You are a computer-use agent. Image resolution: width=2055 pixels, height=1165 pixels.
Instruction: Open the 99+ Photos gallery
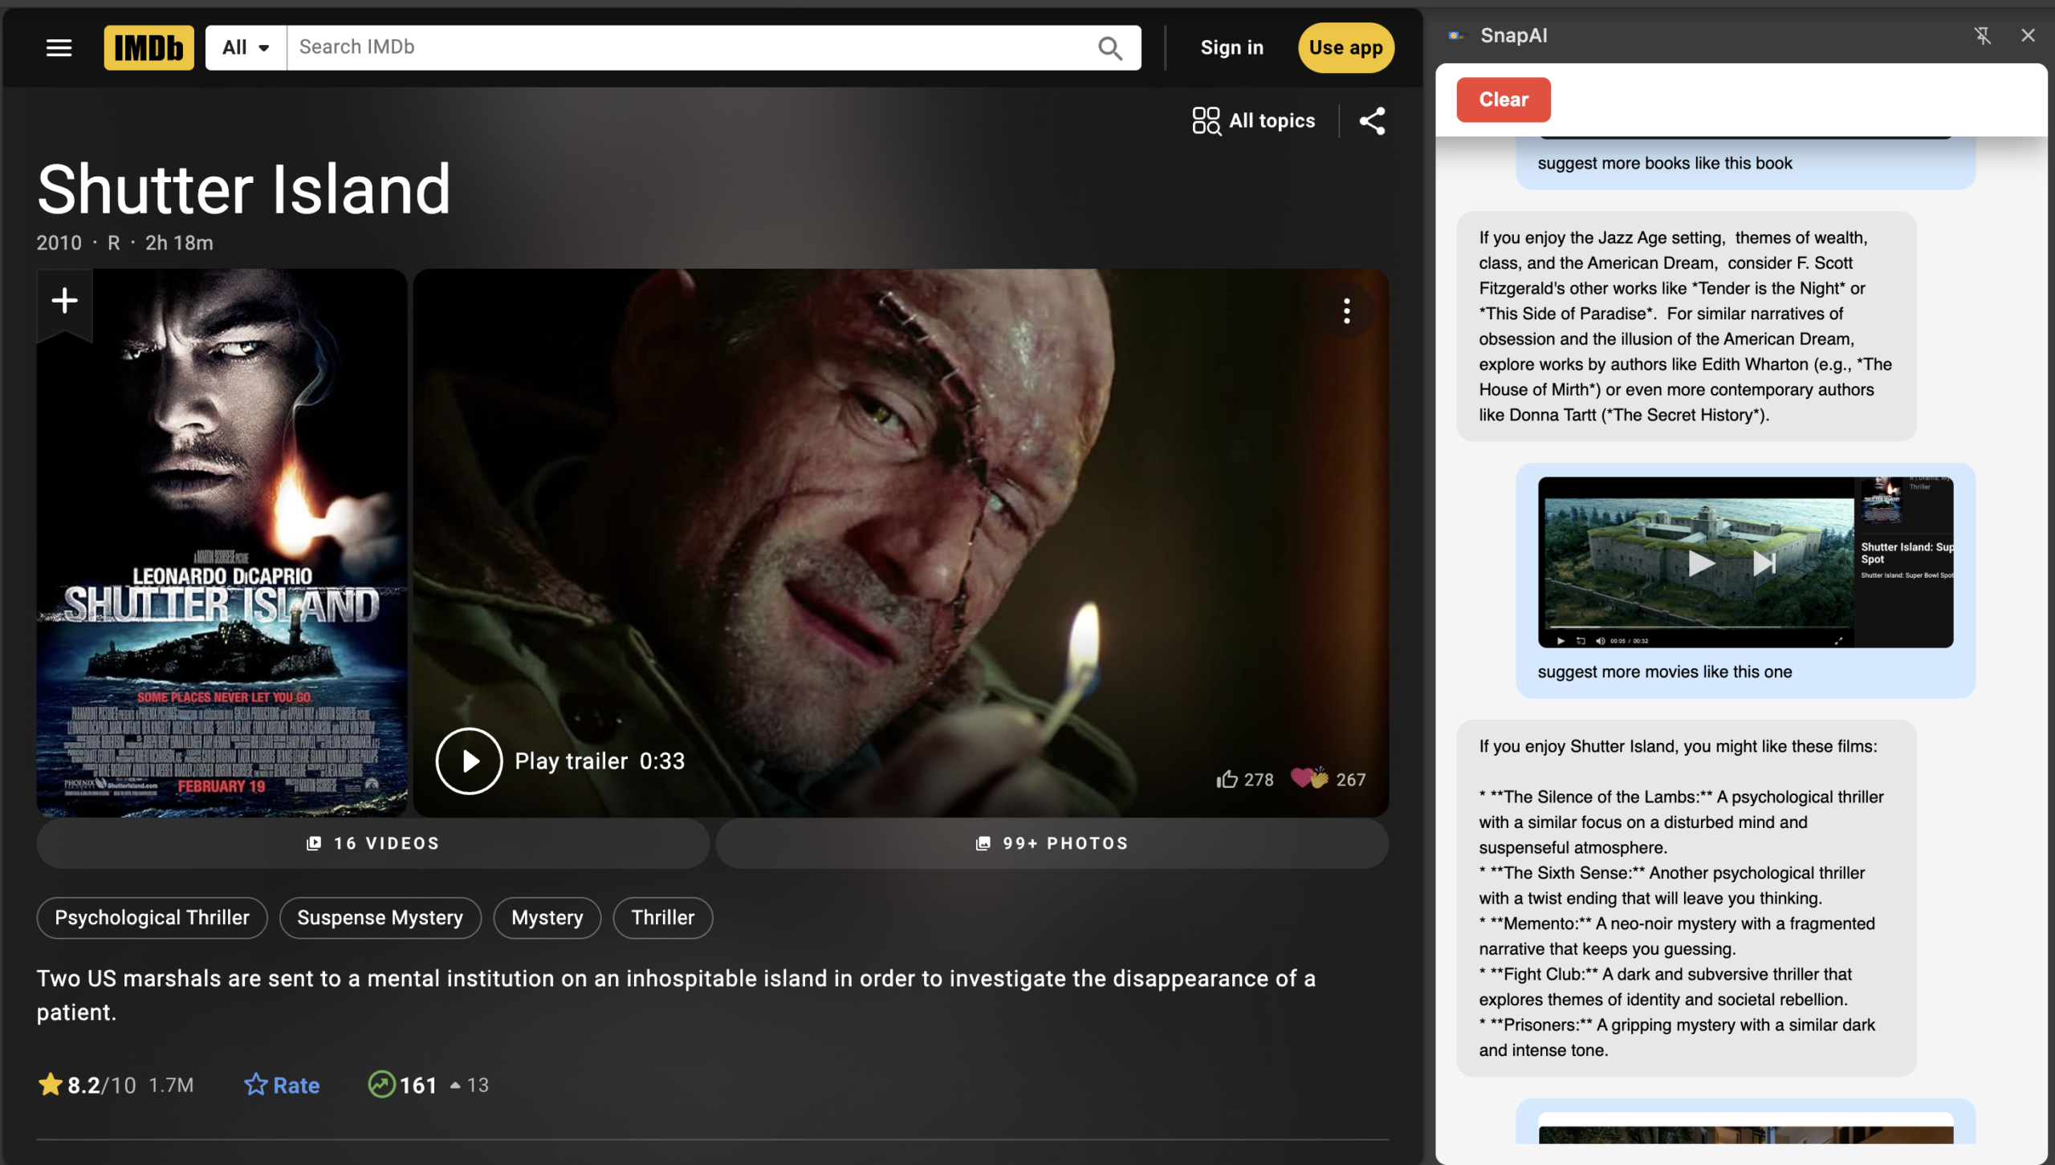pyautogui.click(x=1052, y=843)
